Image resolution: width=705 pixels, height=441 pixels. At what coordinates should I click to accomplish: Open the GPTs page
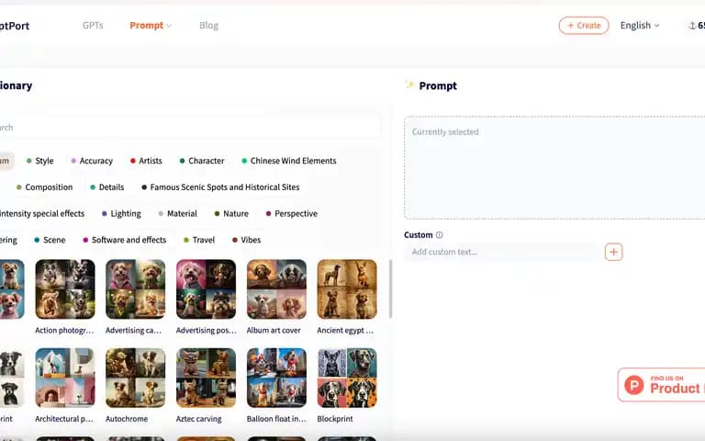point(93,26)
